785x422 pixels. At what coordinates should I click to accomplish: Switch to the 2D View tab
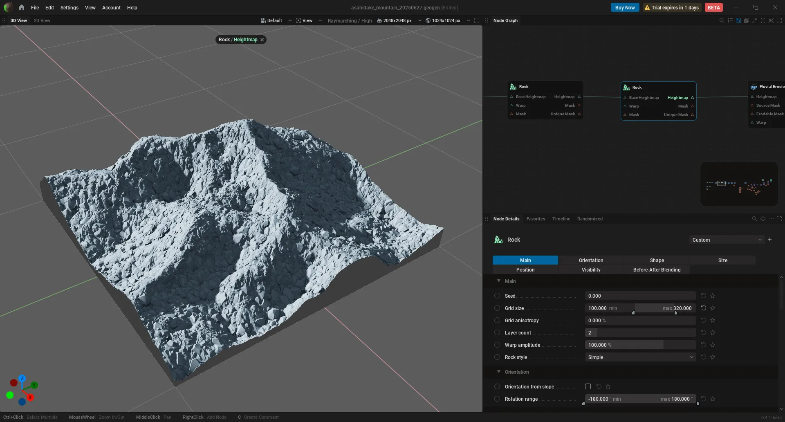[42, 20]
